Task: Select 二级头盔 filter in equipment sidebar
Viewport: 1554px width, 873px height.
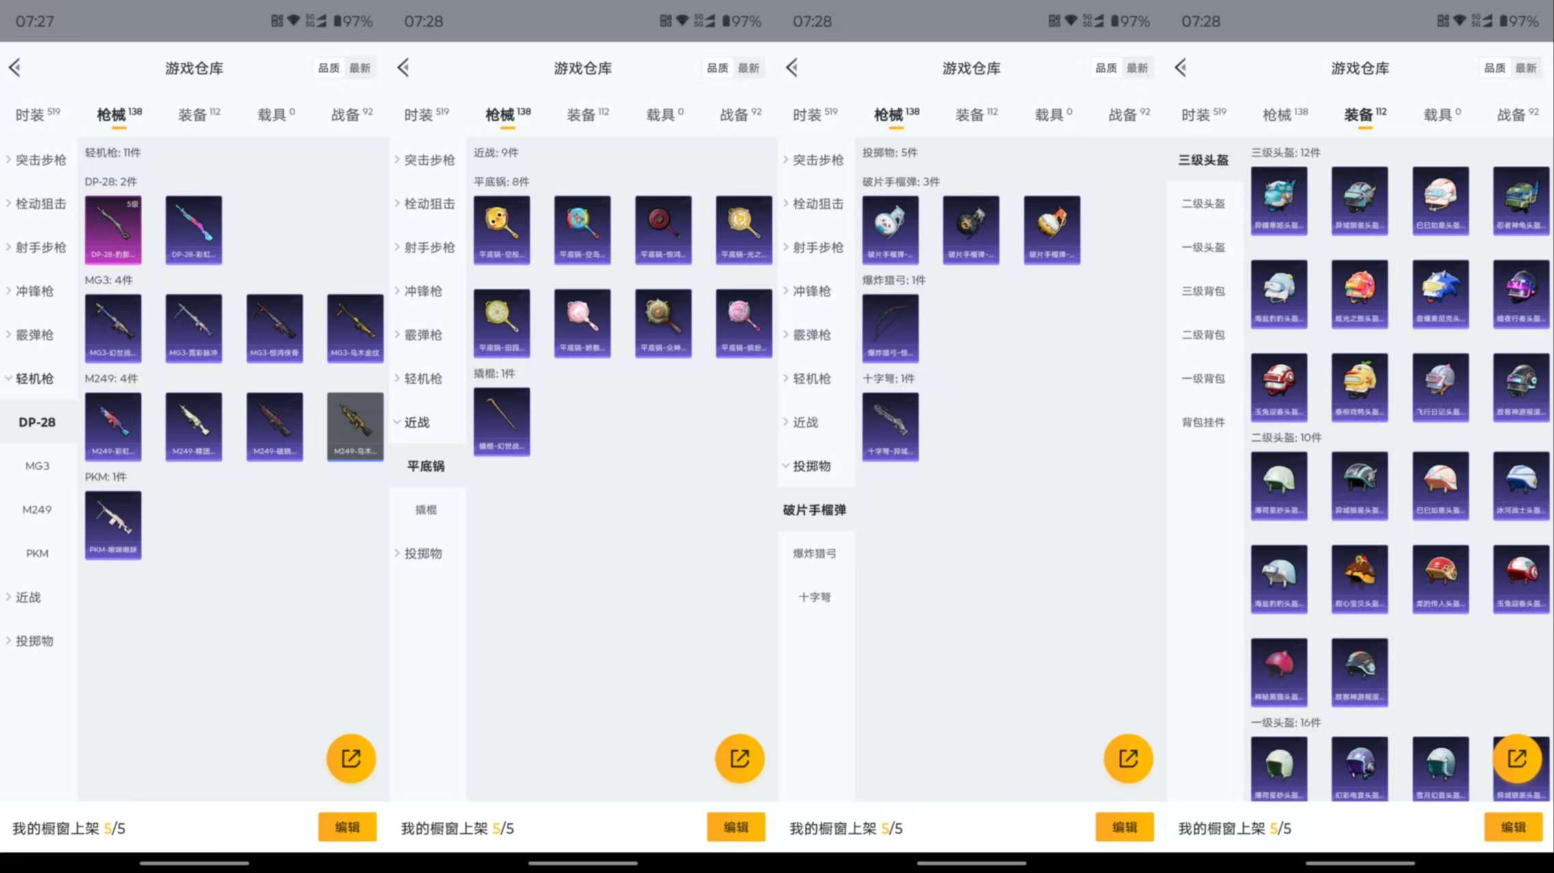Action: (x=1203, y=203)
